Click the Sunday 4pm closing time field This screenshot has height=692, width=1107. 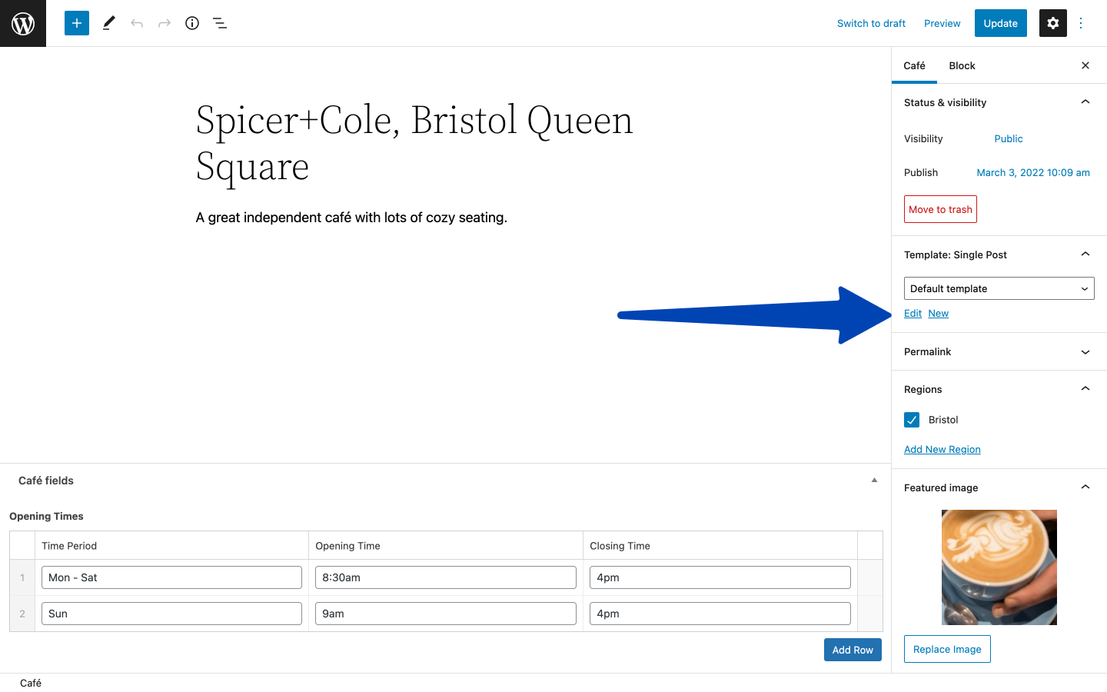pyautogui.click(x=720, y=614)
